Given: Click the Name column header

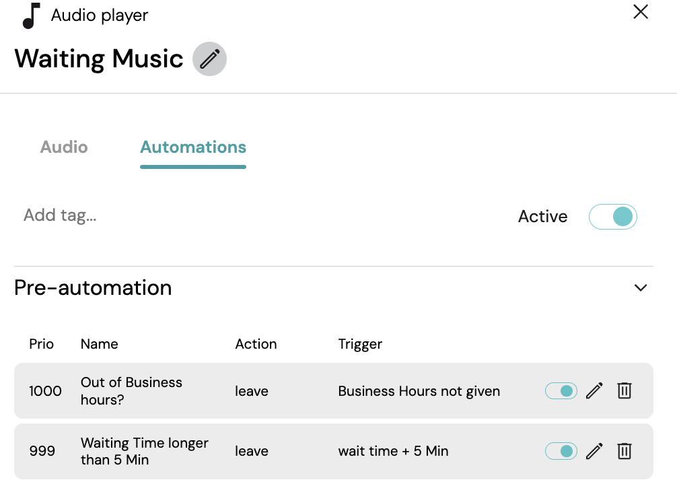Looking at the screenshot, I should (100, 344).
